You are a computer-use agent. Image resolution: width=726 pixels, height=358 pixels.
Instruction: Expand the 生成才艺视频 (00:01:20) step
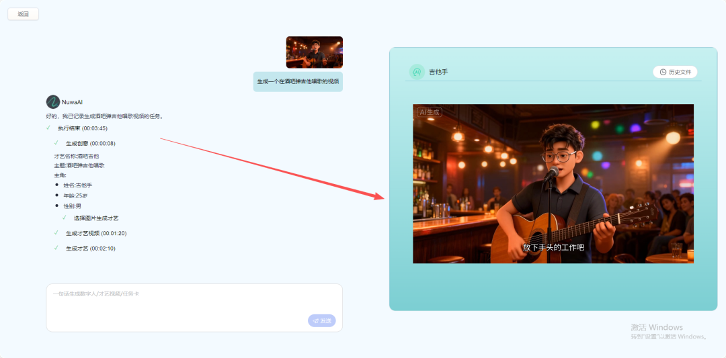95,234
